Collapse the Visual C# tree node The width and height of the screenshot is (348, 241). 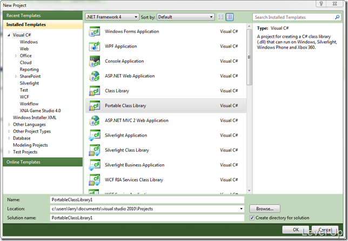(9, 35)
